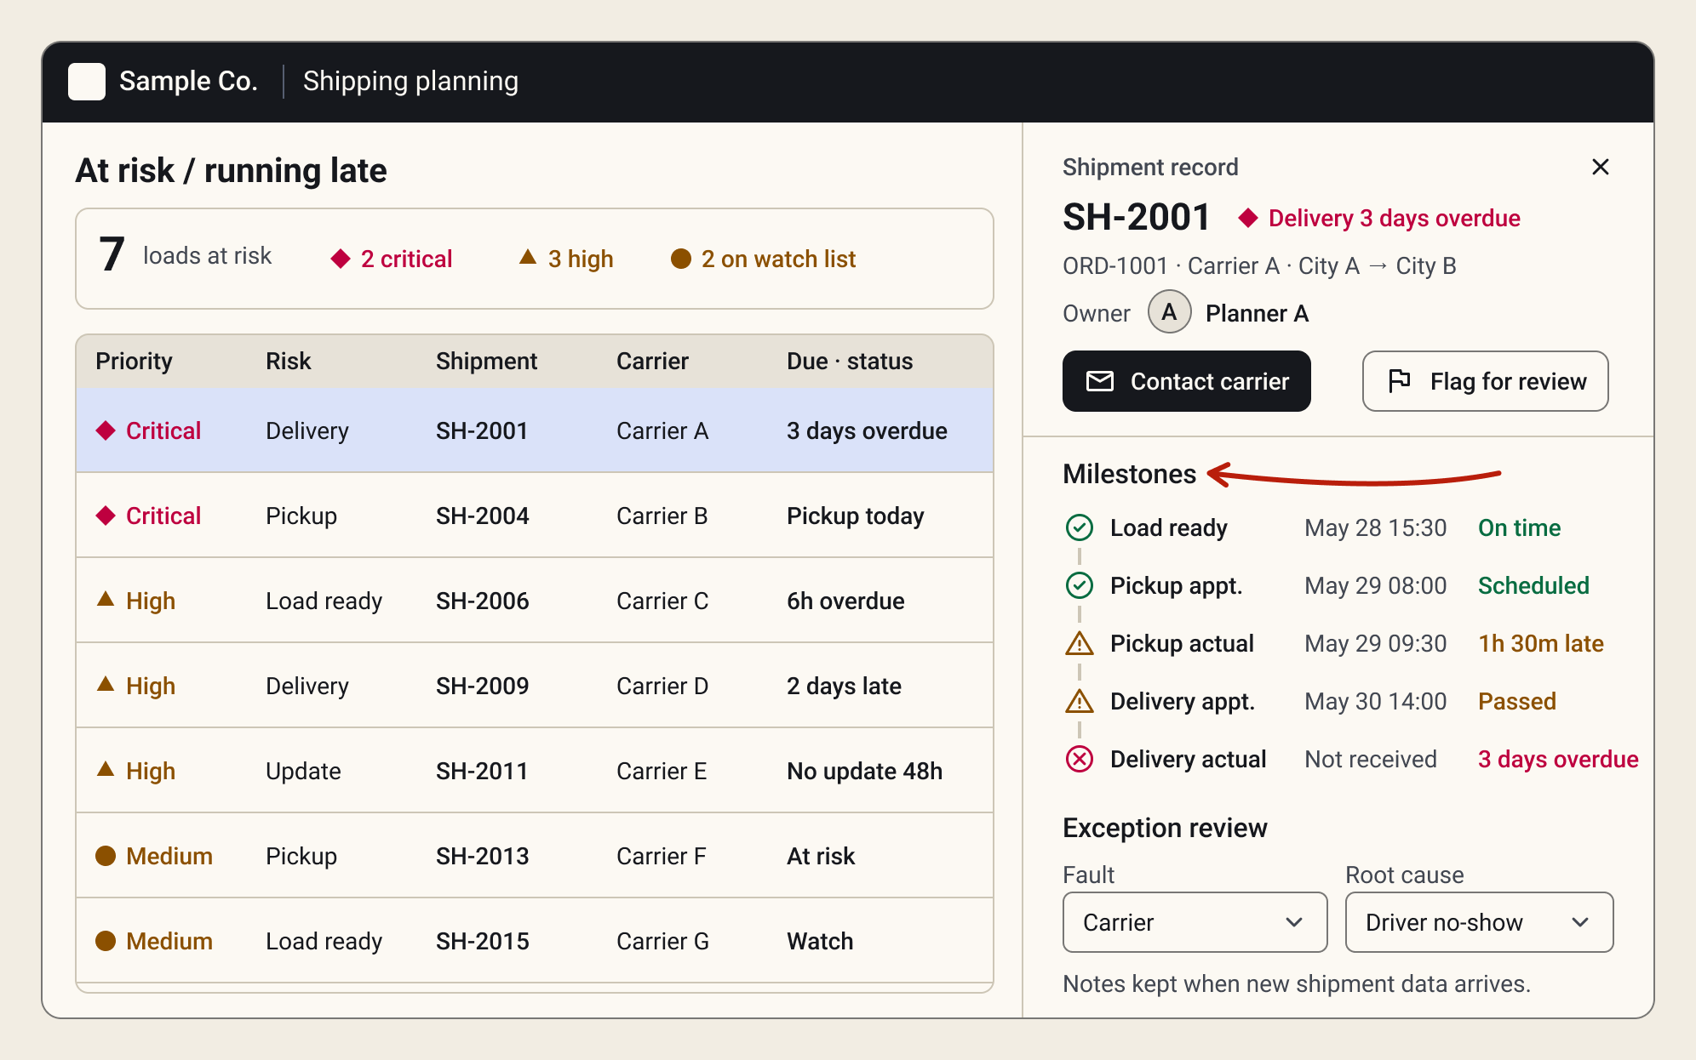Click the circle icon beside 2 on watch list

click(x=681, y=259)
